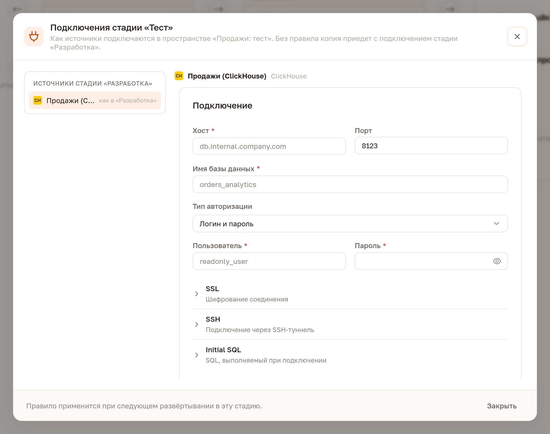Close the dialog with the X icon

coord(517,37)
